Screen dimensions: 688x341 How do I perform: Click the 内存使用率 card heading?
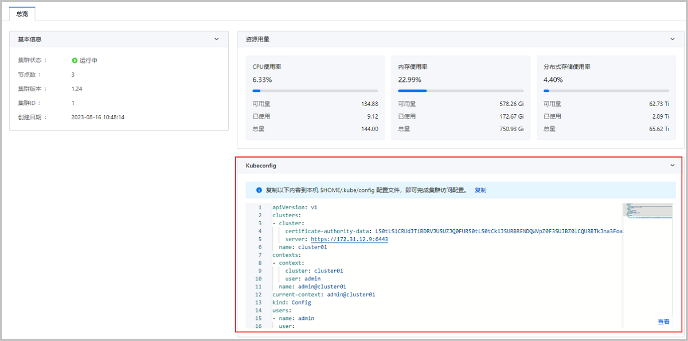tap(413, 66)
